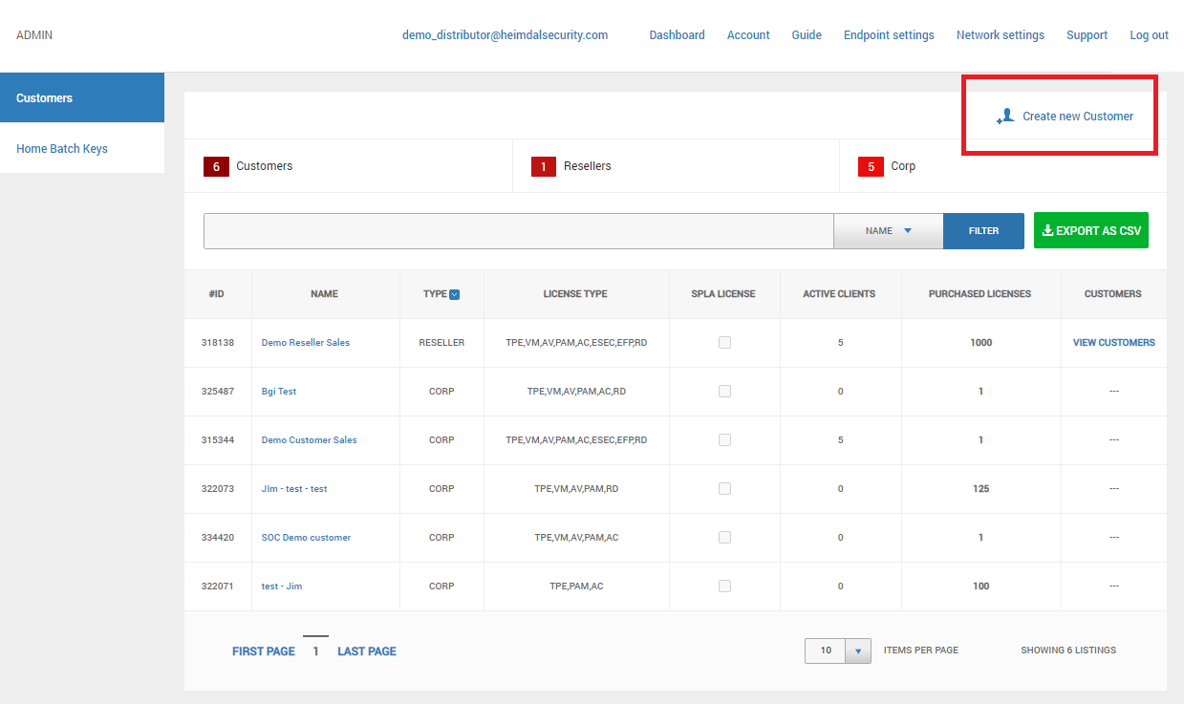Screen dimensions: 1184x704
Task: Select Customers in the sidebar
Action: coord(82,97)
